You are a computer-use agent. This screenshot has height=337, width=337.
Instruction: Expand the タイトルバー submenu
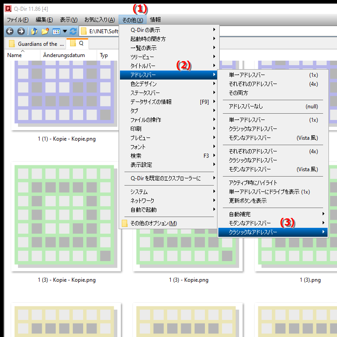(168, 66)
